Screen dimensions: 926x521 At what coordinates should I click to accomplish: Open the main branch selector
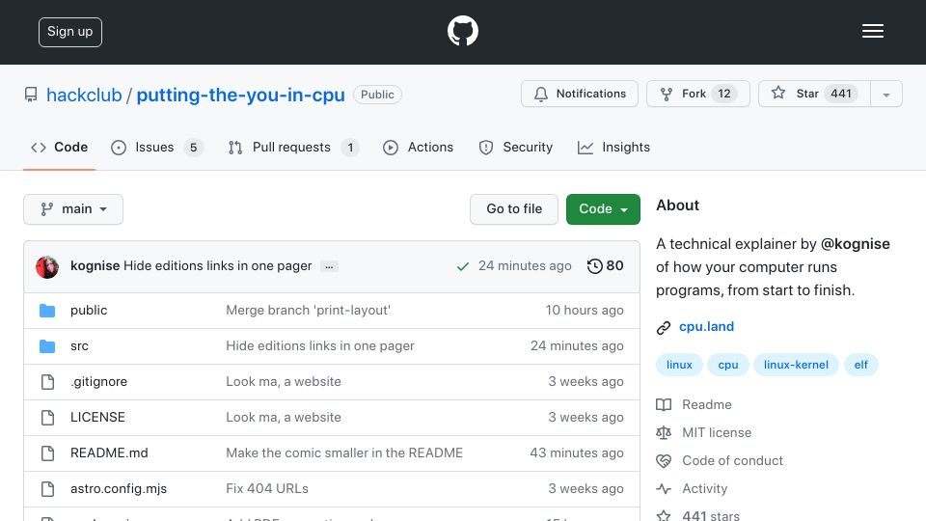tap(73, 209)
